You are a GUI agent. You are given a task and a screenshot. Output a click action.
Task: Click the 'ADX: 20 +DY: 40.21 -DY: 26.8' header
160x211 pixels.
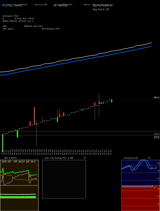18,162
